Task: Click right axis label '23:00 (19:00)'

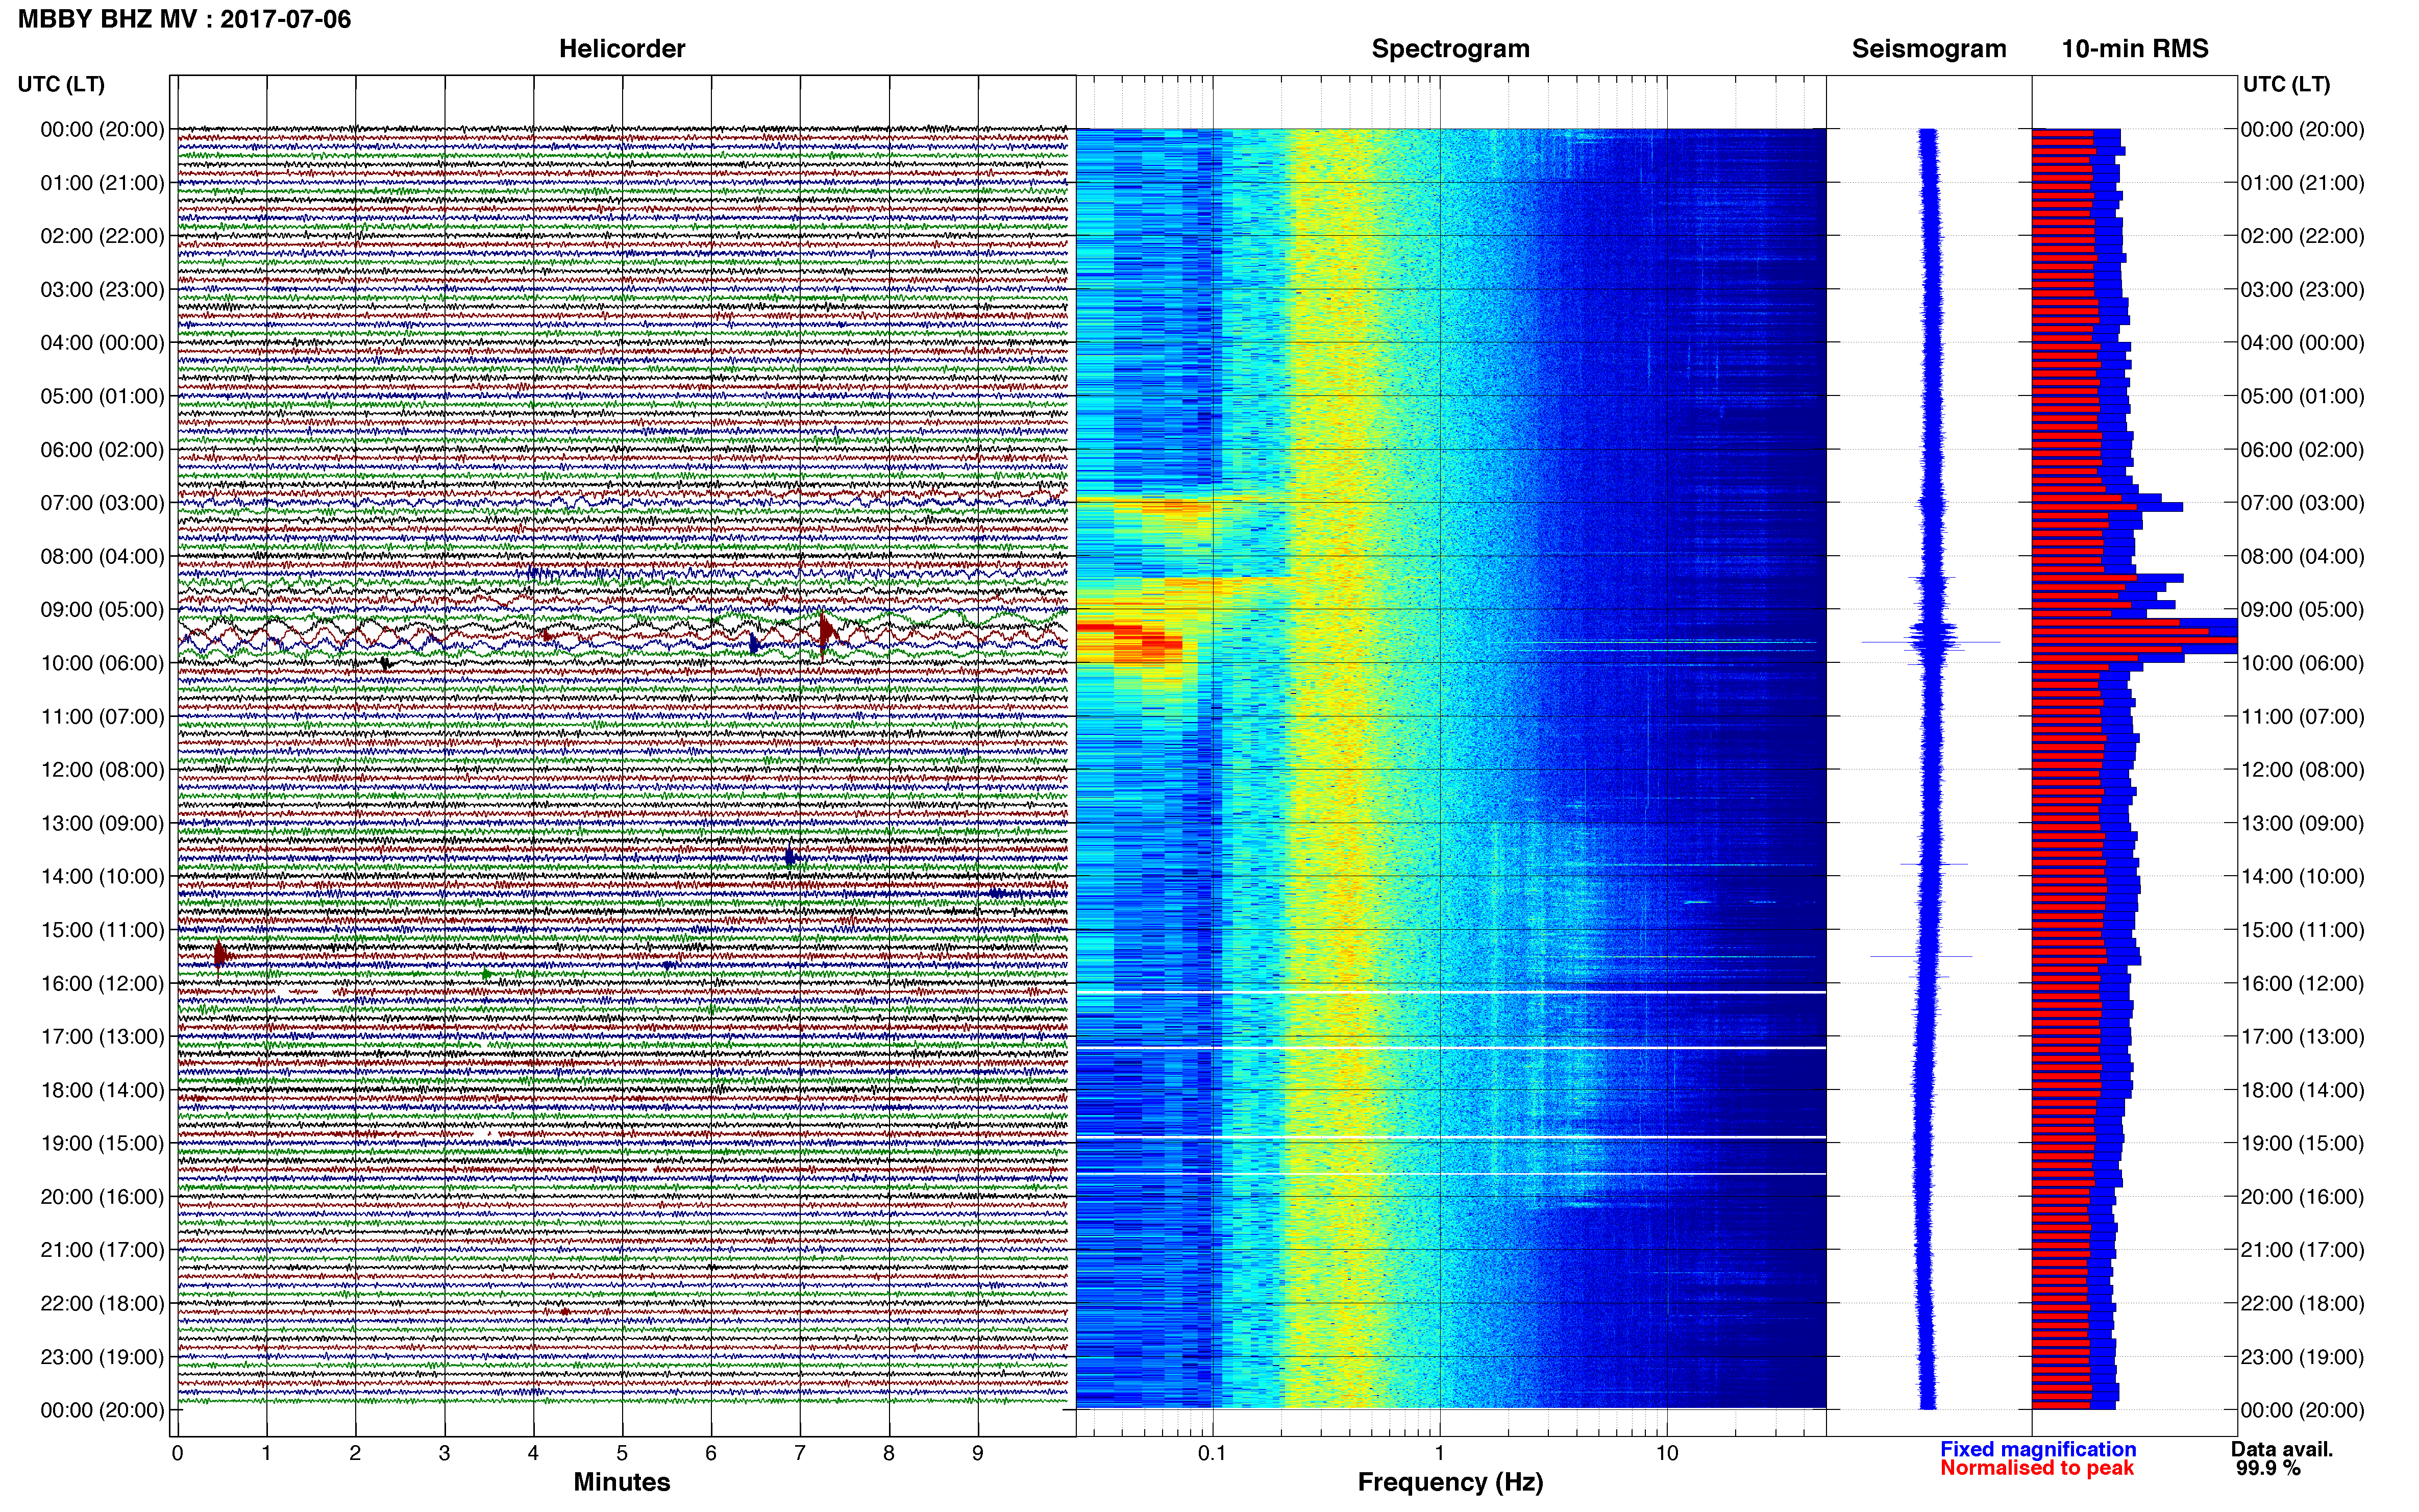Action: click(x=2303, y=1357)
